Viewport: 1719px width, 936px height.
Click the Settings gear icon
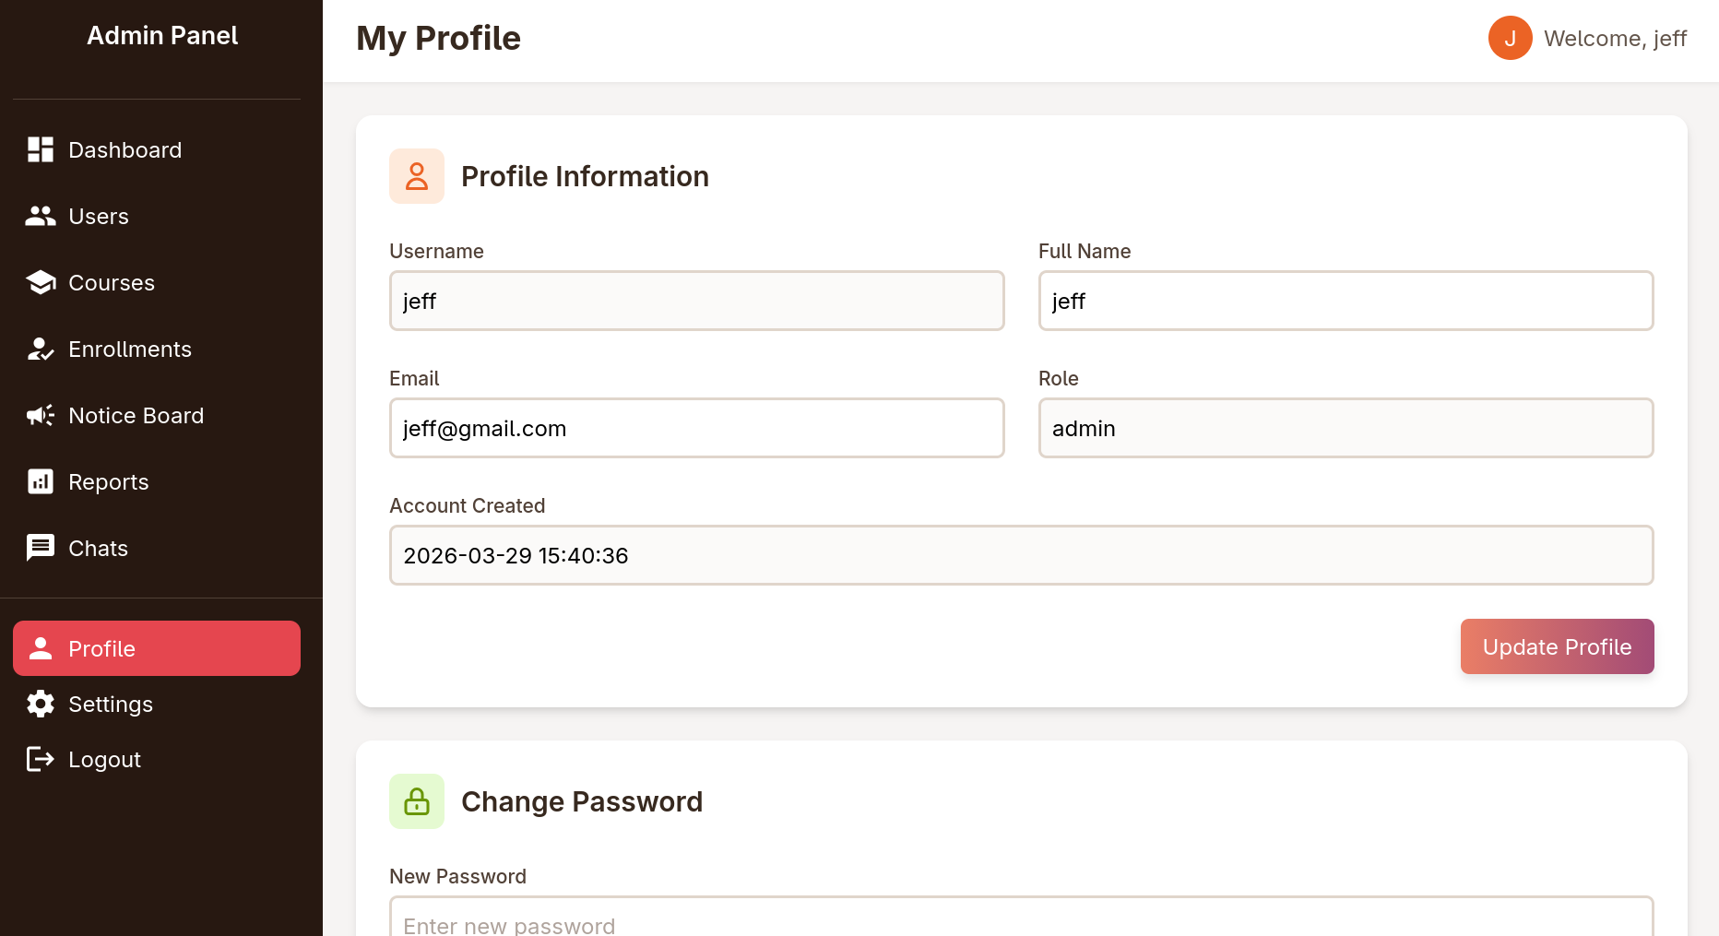(x=41, y=704)
